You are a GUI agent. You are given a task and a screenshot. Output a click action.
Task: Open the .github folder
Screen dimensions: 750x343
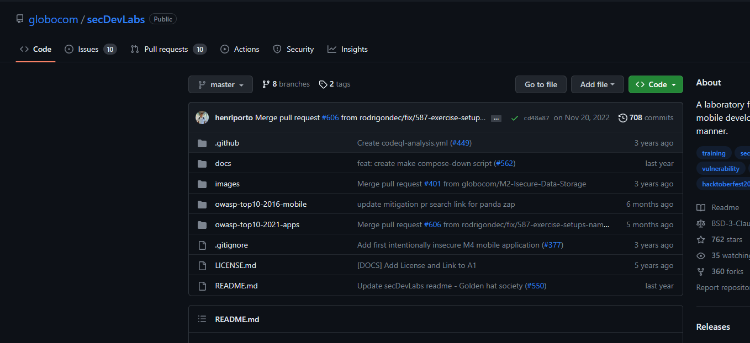[x=227, y=143]
